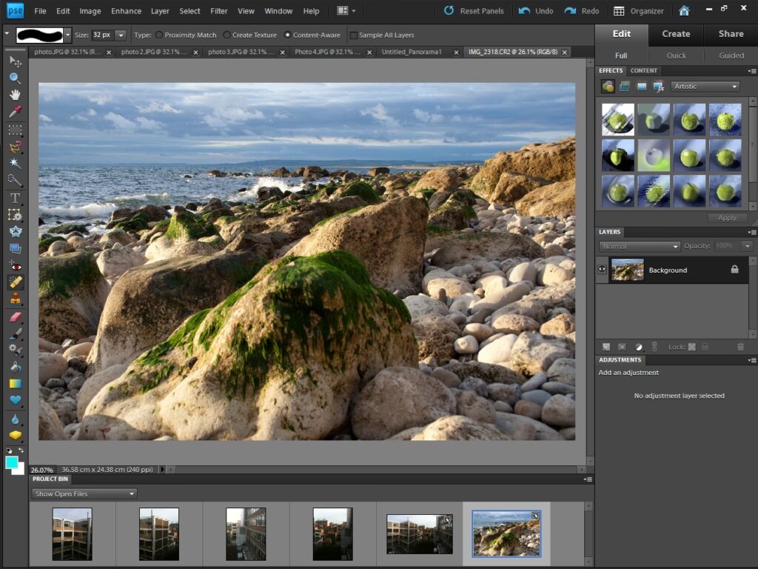Viewport: 758px width, 569px height.
Task: Open the brush Size dropdown arrow
Action: tap(121, 36)
